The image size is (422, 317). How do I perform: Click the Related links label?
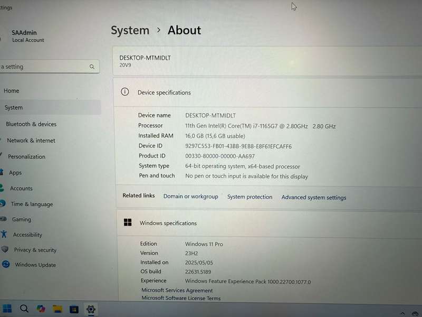pyautogui.click(x=139, y=195)
